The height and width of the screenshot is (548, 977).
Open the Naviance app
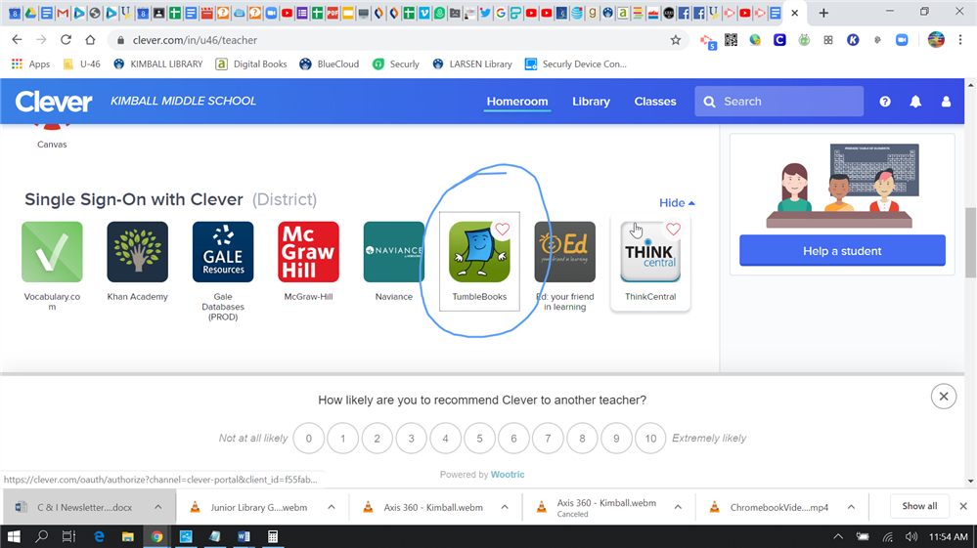[394, 251]
